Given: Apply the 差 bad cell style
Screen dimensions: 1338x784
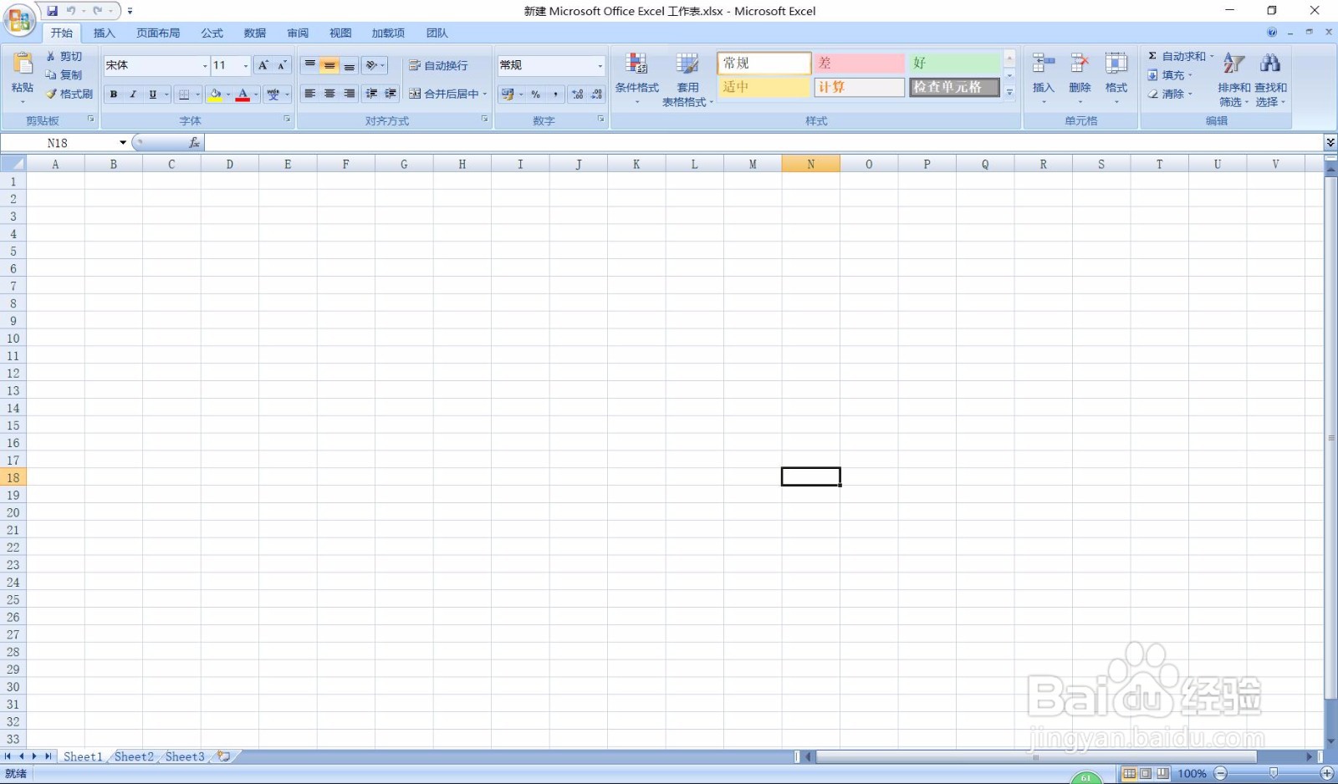Looking at the screenshot, I should 859,64.
